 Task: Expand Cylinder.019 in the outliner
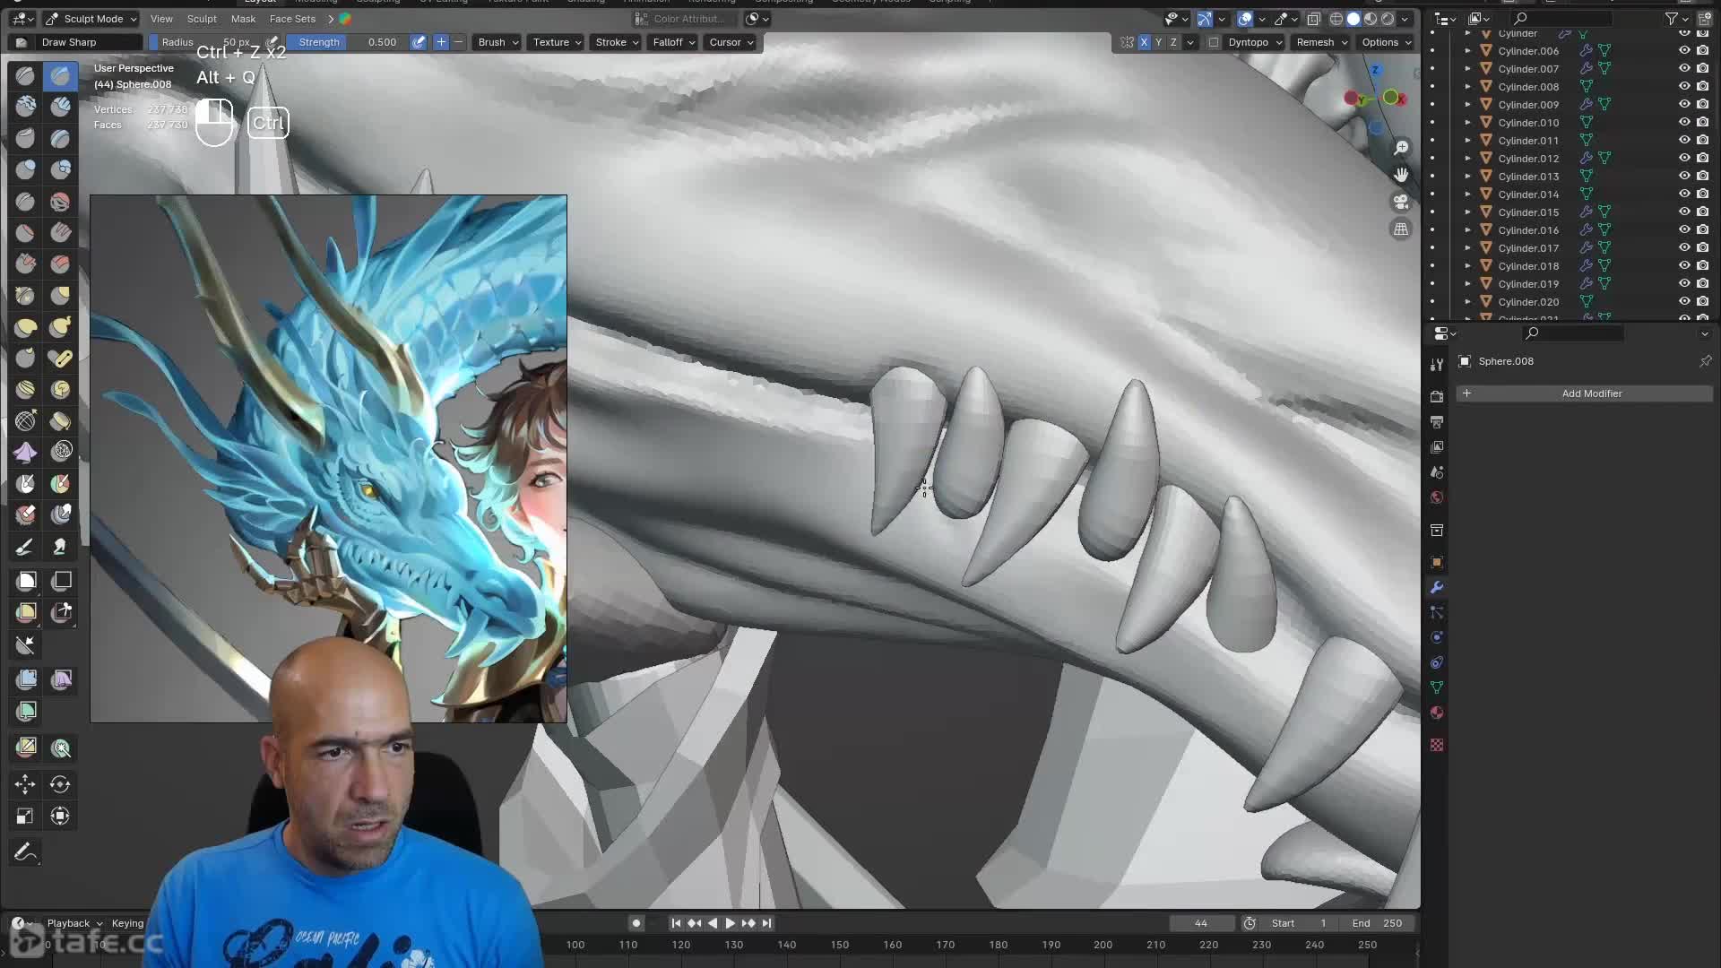(1467, 284)
